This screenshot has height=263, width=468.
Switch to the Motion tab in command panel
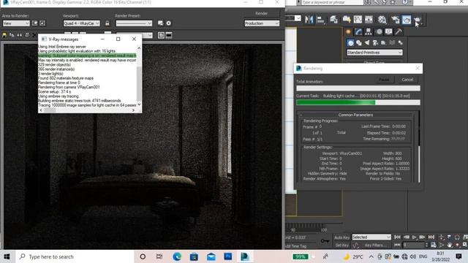click(x=379, y=32)
